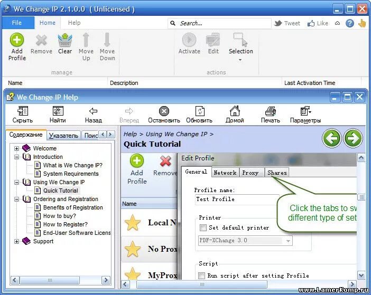Image resolution: width=371 pixels, height=295 pixels.
Task: Click the help content vertical scrollbar down arrow
Action: 361,275
